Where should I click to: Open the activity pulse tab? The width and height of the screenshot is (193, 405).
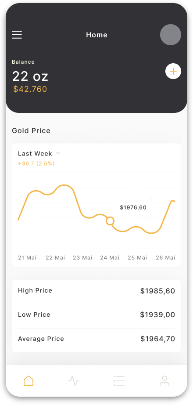coord(74,381)
